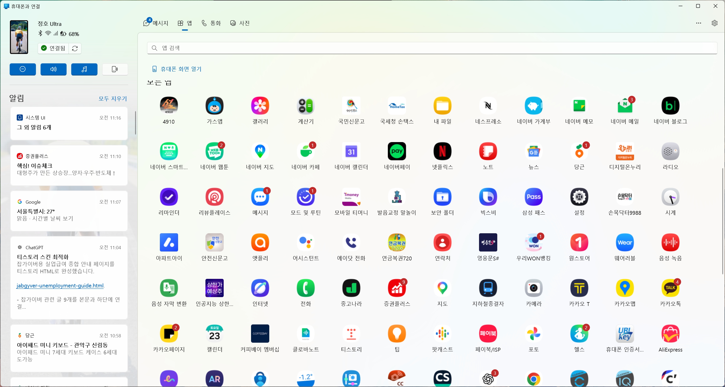The width and height of the screenshot is (725, 387).
Task: Open the 헬스 health app
Action: (x=579, y=334)
